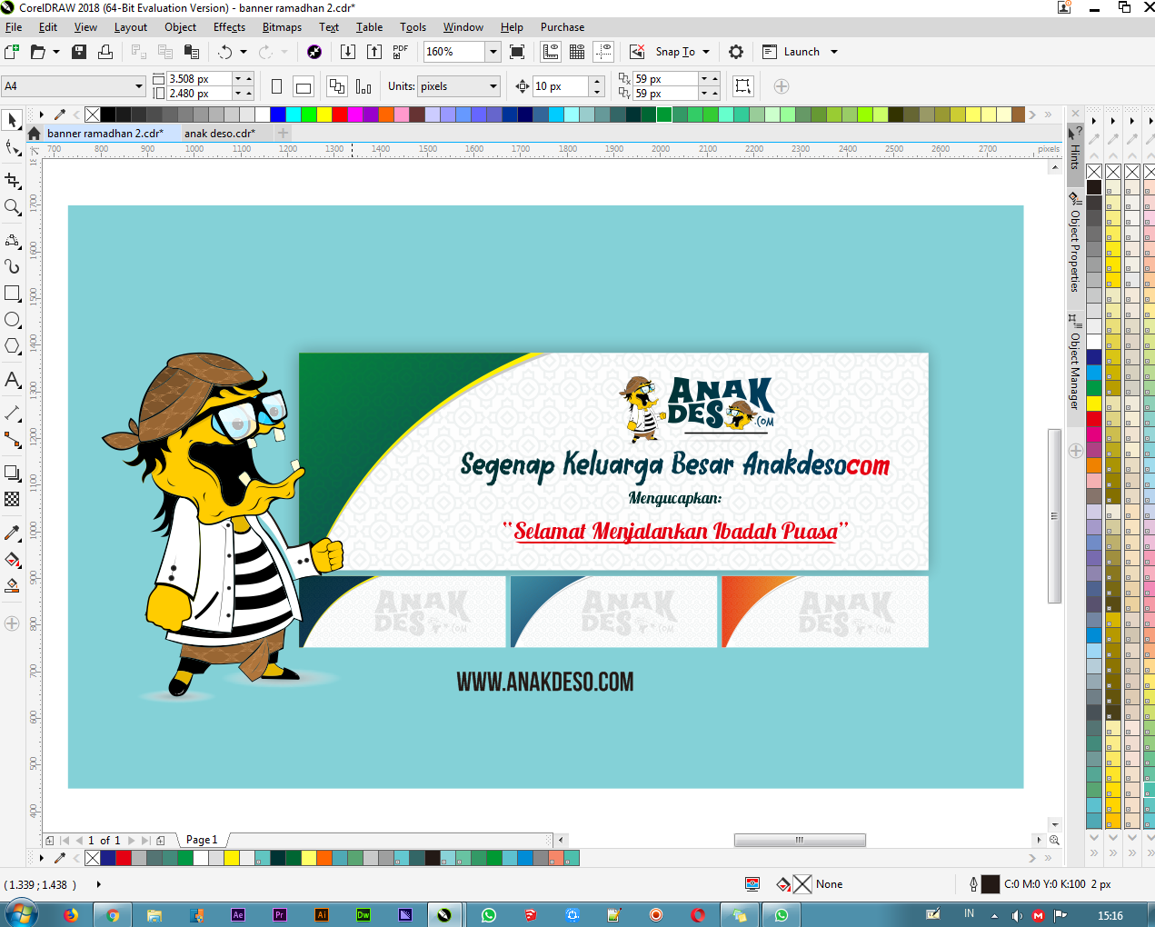The width and height of the screenshot is (1155, 927).
Task: Select the Page 1 tab
Action: point(202,840)
